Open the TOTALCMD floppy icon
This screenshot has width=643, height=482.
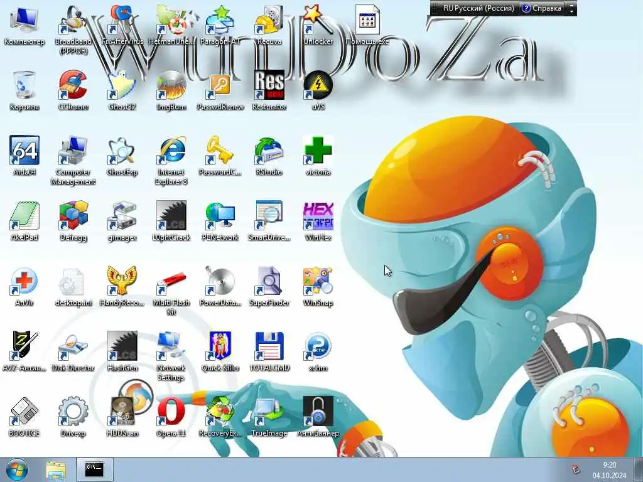269,351
